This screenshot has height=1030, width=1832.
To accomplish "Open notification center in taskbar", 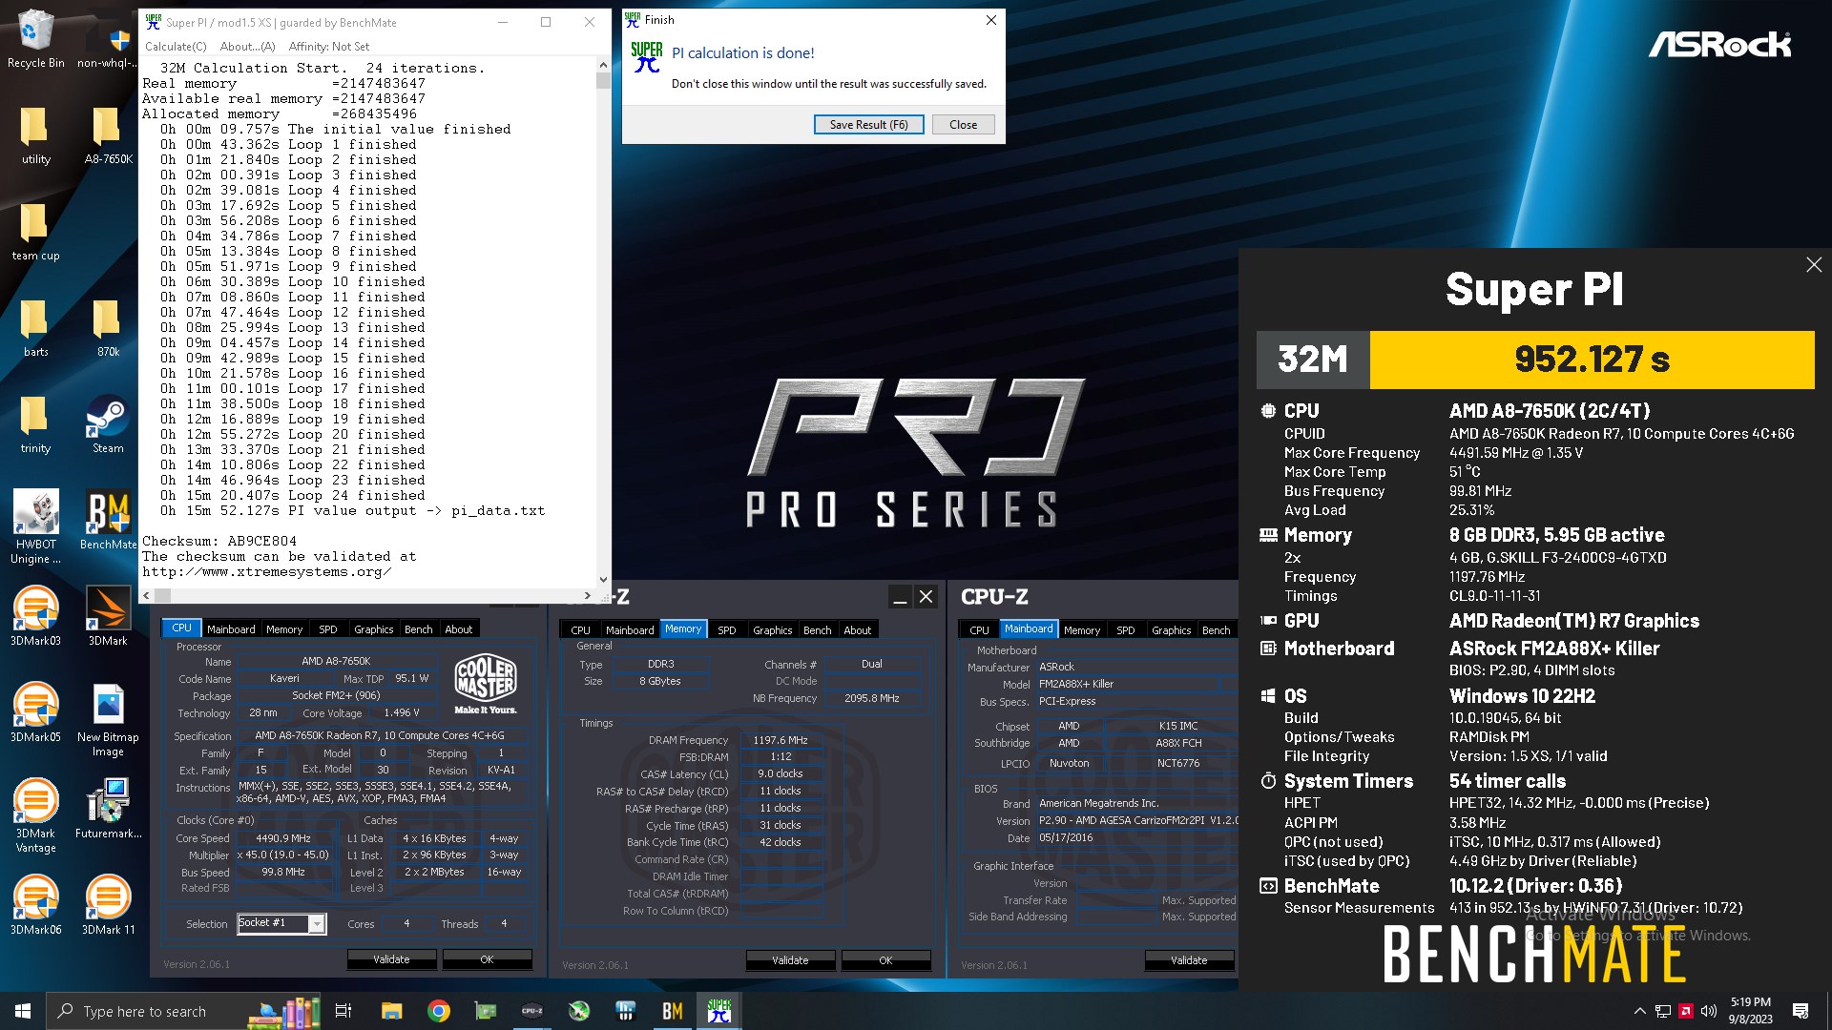I will (1801, 1011).
